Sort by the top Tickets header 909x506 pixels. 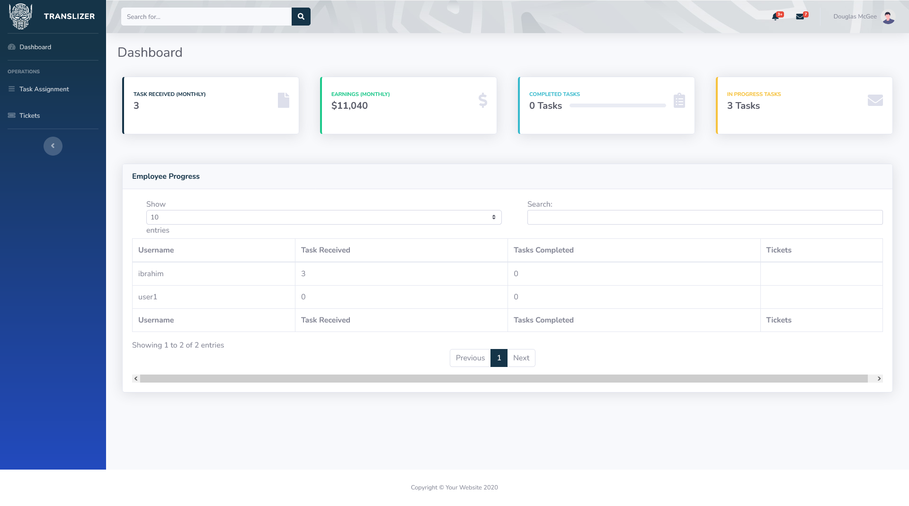point(821,250)
